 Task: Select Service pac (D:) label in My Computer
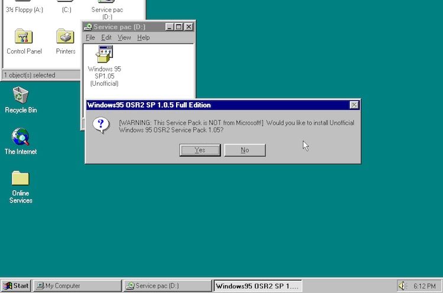point(107,13)
